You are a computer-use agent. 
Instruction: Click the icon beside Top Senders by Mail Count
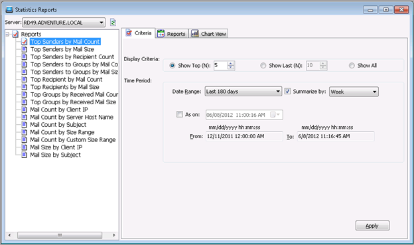pyautogui.click(x=25, y=41)
